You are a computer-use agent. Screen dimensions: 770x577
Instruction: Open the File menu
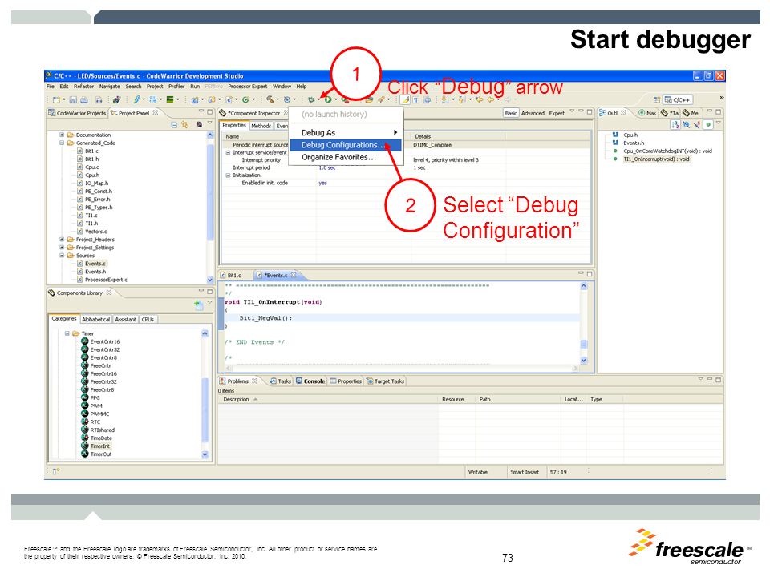[x=51, y=87]
